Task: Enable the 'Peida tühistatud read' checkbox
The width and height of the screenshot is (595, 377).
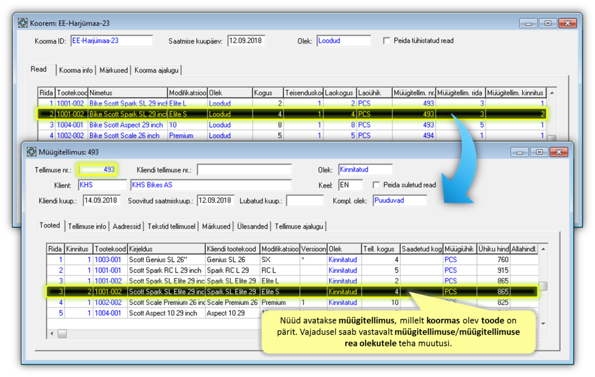Action: tap(387, 41)
